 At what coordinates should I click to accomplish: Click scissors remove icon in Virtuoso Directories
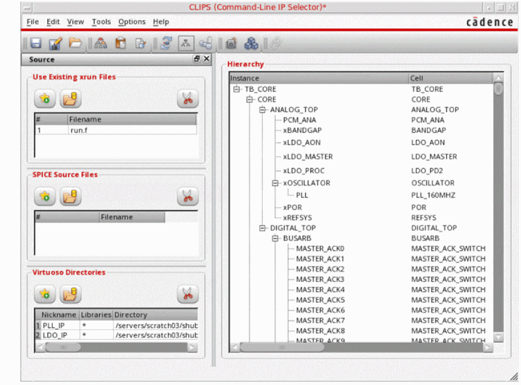coord(187,294)
